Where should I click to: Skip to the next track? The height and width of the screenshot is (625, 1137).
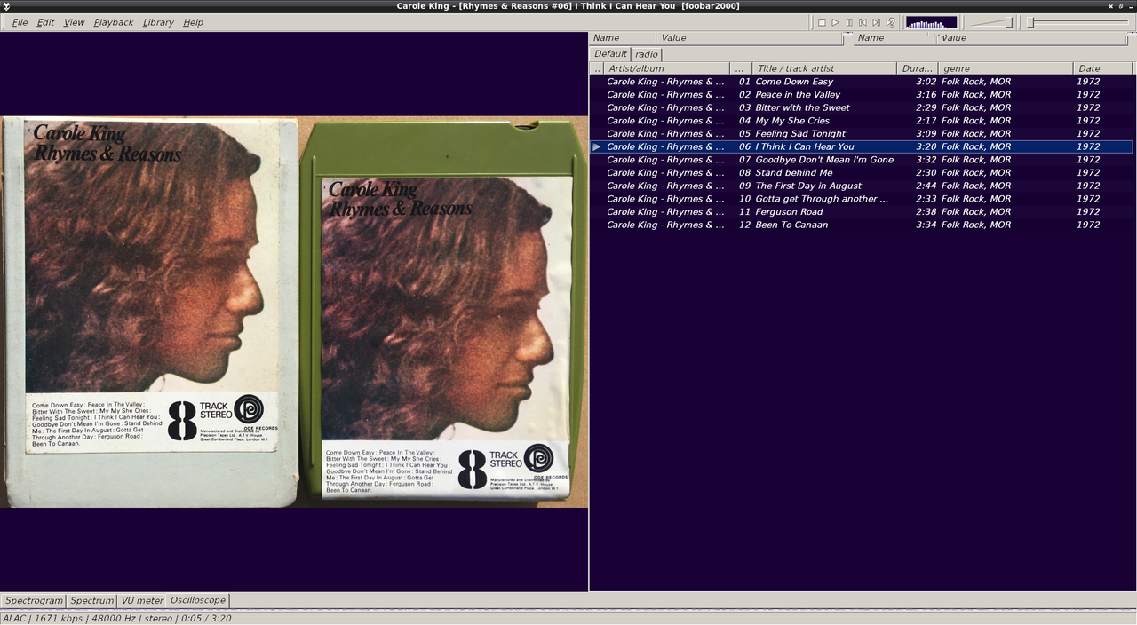876,22
